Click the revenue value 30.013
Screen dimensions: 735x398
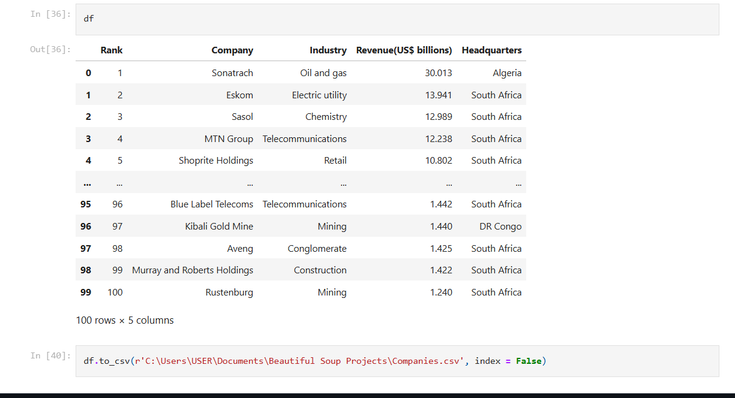[x=439, y=73]
